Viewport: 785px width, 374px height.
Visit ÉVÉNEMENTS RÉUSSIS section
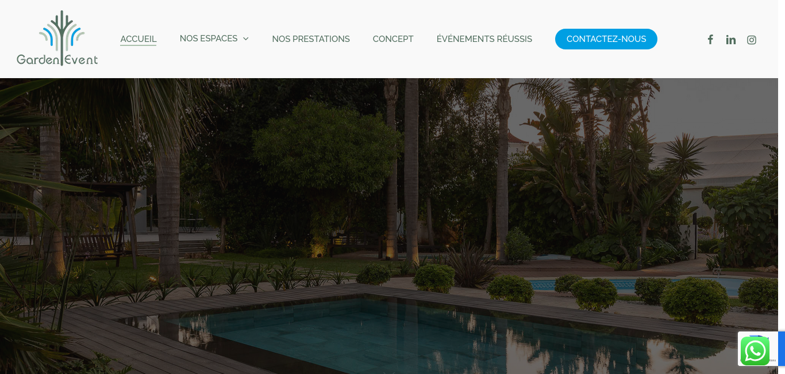point(484,39)
